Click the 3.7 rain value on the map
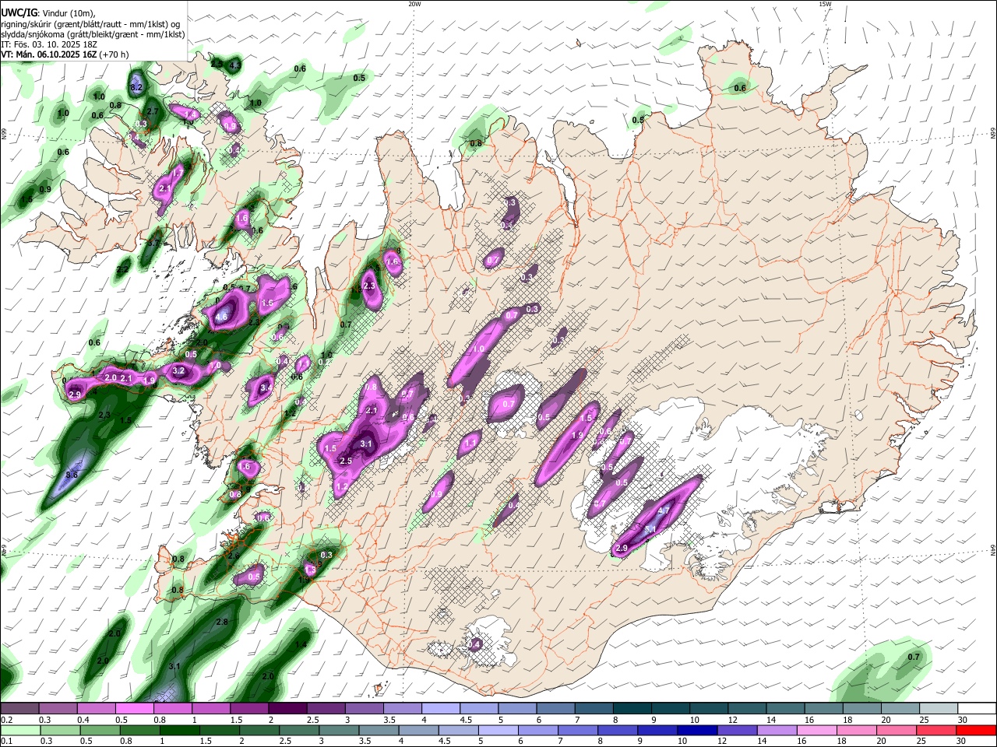 tap(153, 244)
